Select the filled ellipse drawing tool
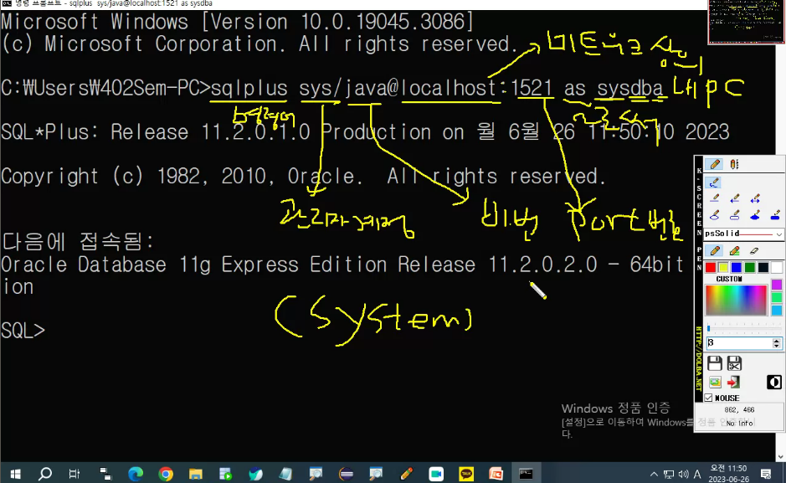The height and width of the screenshot is (483, 786). coord(755,215)
